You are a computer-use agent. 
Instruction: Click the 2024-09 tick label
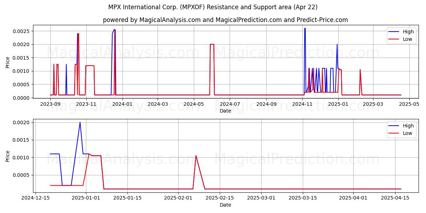click(x=266, y=104)
